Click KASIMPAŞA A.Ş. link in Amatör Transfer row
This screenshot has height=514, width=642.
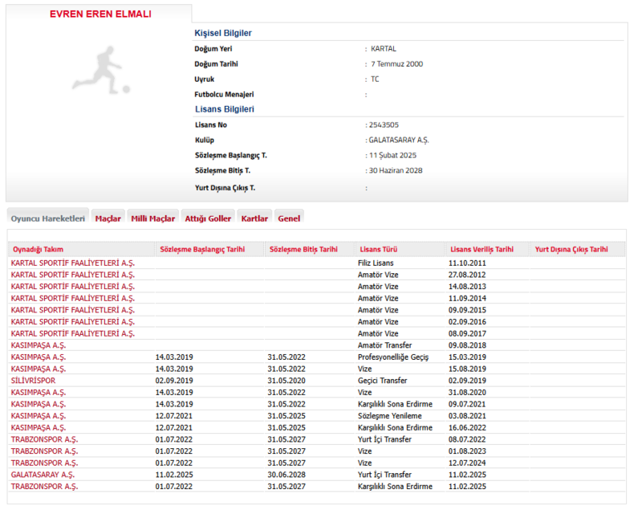tap(39, 345)
